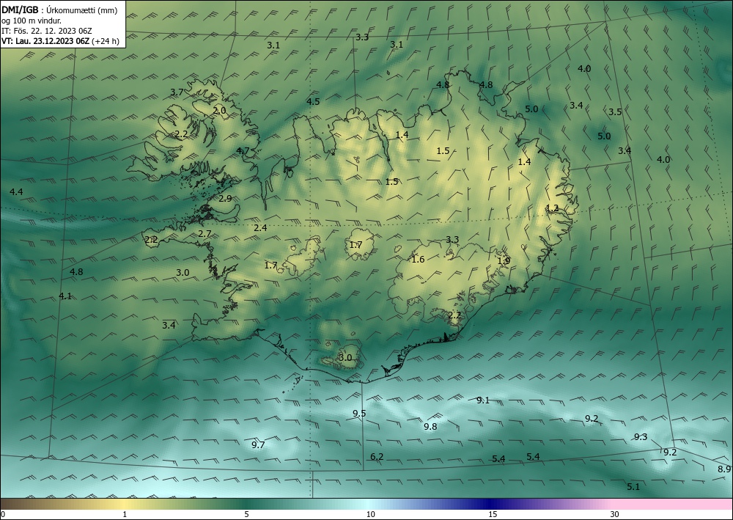The width and height of the screenshot is (733, 520).
Task: Click the DMI/IGB title in the legend
Action: click(20, 10)
